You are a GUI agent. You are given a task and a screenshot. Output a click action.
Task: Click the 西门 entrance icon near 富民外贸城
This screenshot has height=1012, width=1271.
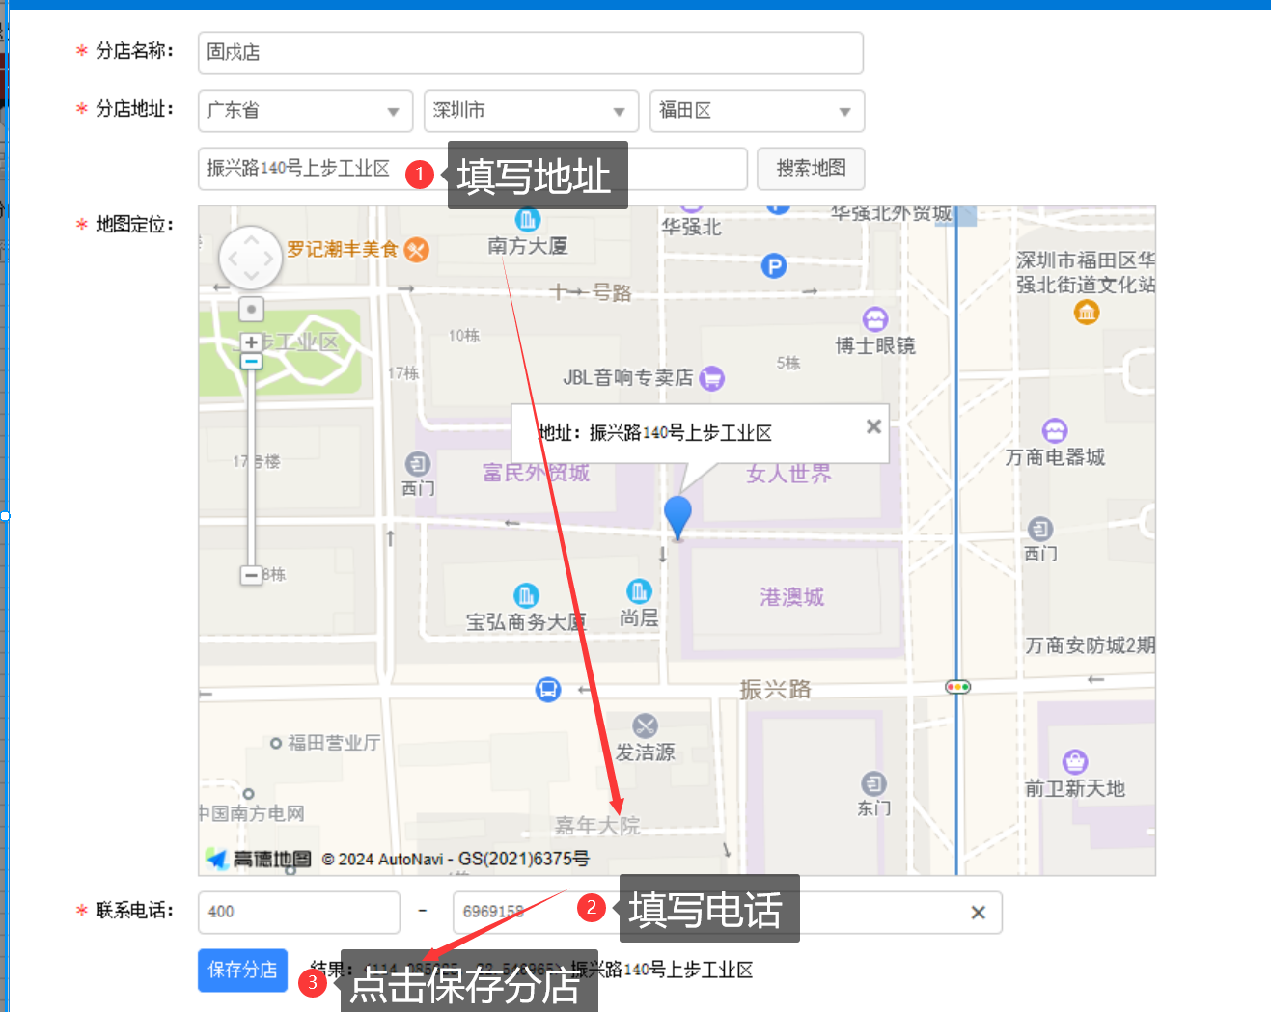pyautogui.click(x=417, y=464)
